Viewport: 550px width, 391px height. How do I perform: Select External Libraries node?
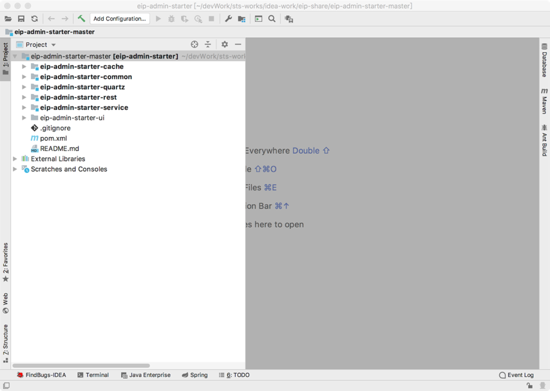58,159
